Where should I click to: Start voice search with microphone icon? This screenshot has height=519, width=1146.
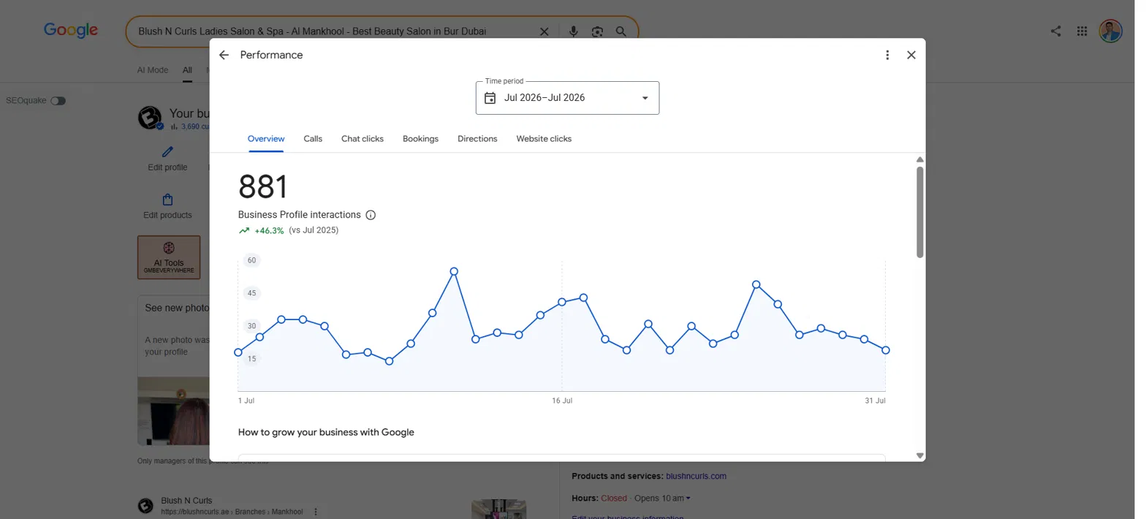(574, 31)
